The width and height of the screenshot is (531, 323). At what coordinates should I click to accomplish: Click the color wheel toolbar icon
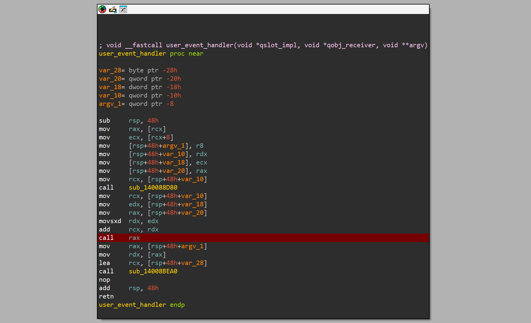102,9
